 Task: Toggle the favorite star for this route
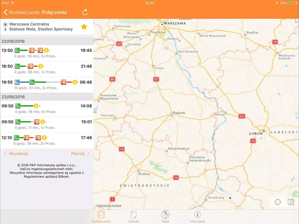(x=84, y=27)
